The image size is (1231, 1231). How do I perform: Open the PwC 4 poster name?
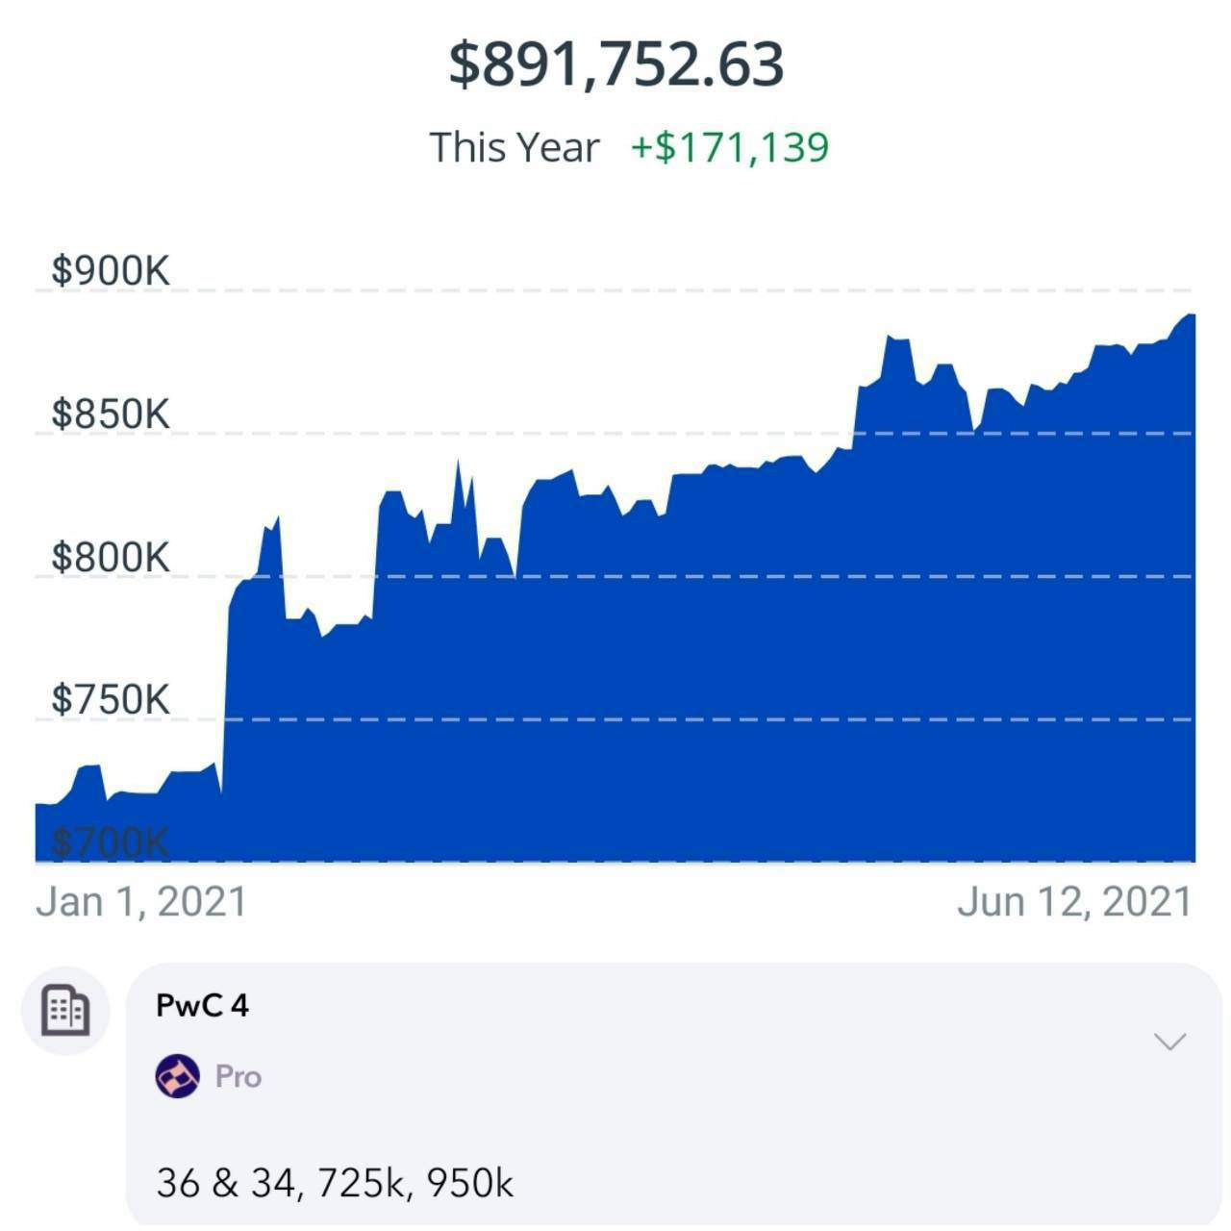click(x=202, y=1006)
